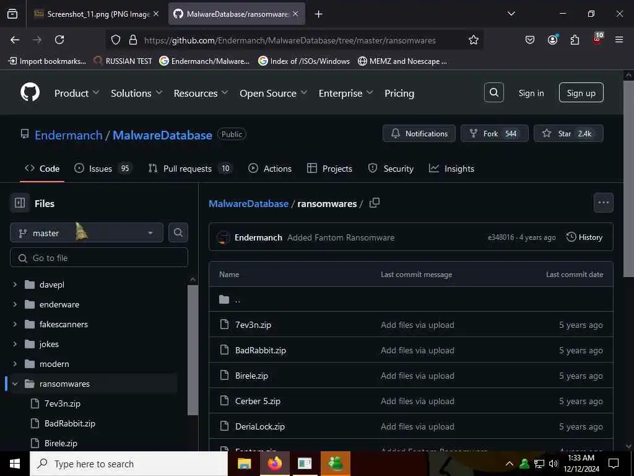Open a new browser tab plus icon
The width and height of the screenshot is (634, 476).
click(319, 14)
